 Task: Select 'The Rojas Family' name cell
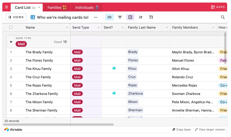click(x=38, y=86)
